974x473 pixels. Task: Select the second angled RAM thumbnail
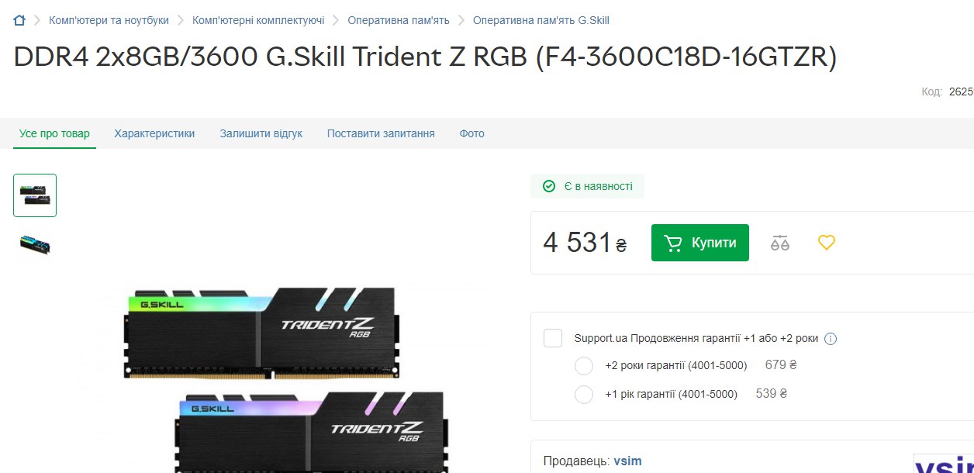[35, 244]
